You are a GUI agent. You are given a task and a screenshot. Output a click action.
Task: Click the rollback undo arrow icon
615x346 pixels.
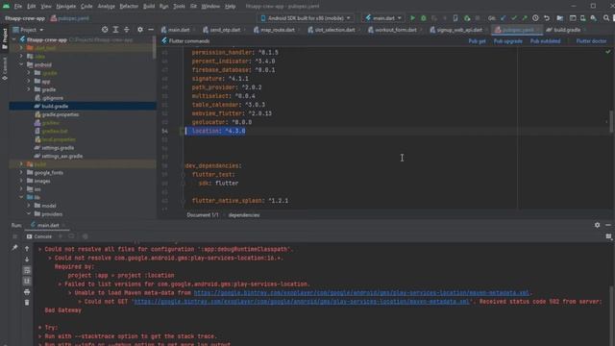pos(547,18)
